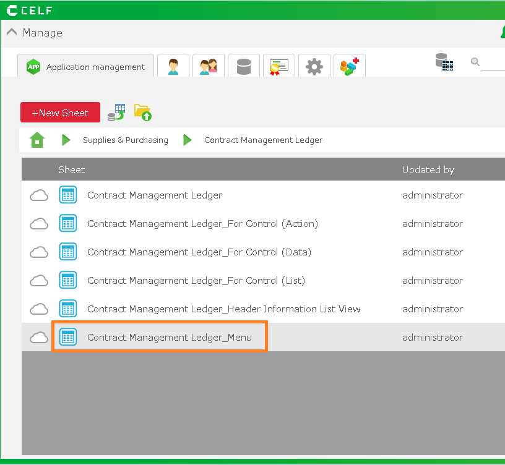Toggle cloud icon for For Control (Data) row

[x=39, y=252]
